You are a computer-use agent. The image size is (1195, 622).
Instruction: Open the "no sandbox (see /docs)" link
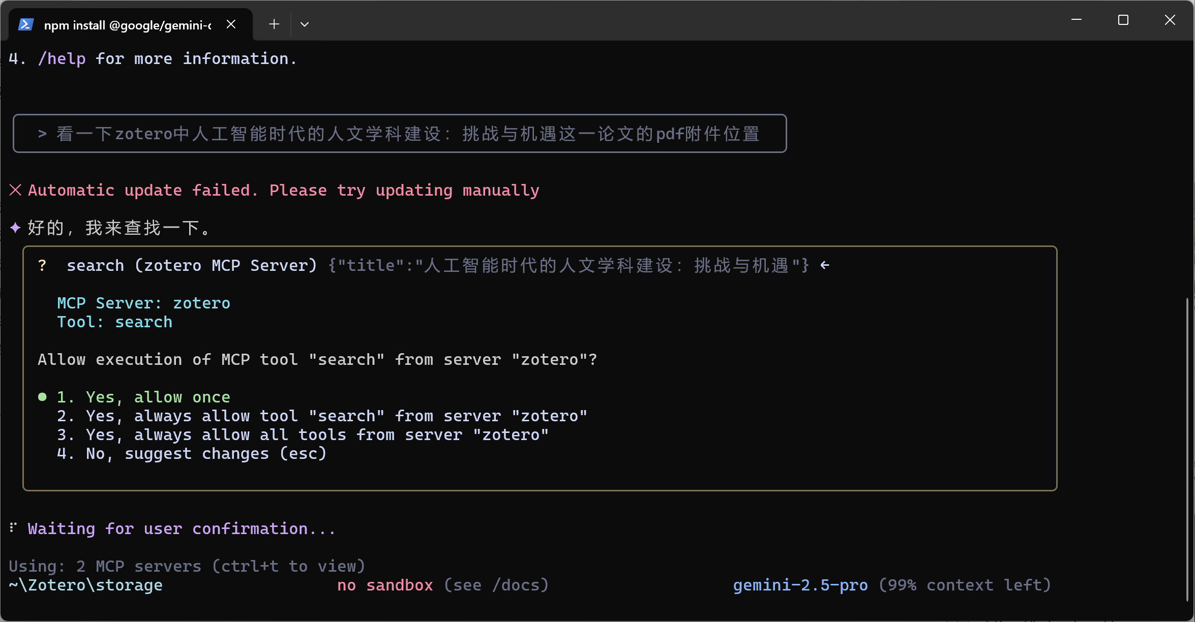[442, 585]
